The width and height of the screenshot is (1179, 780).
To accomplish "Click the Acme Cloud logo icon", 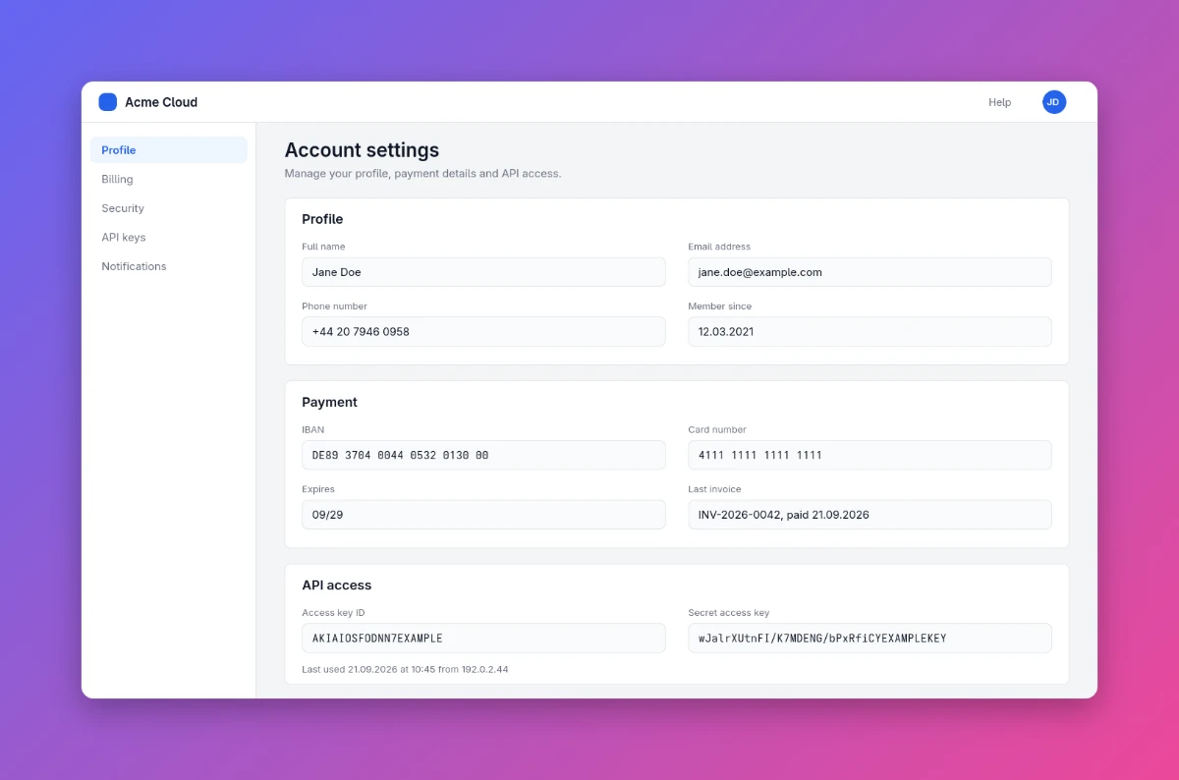I will pos(108,102).
